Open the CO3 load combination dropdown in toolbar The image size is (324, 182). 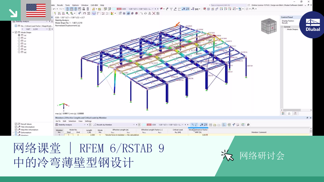pyautogui.click(x=152, y=9)
